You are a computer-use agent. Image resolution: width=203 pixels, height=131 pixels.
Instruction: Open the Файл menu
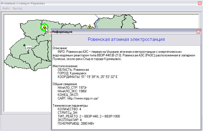coord(6,8)
